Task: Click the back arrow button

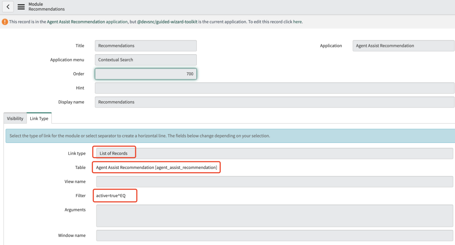Action: click(8, 7)
